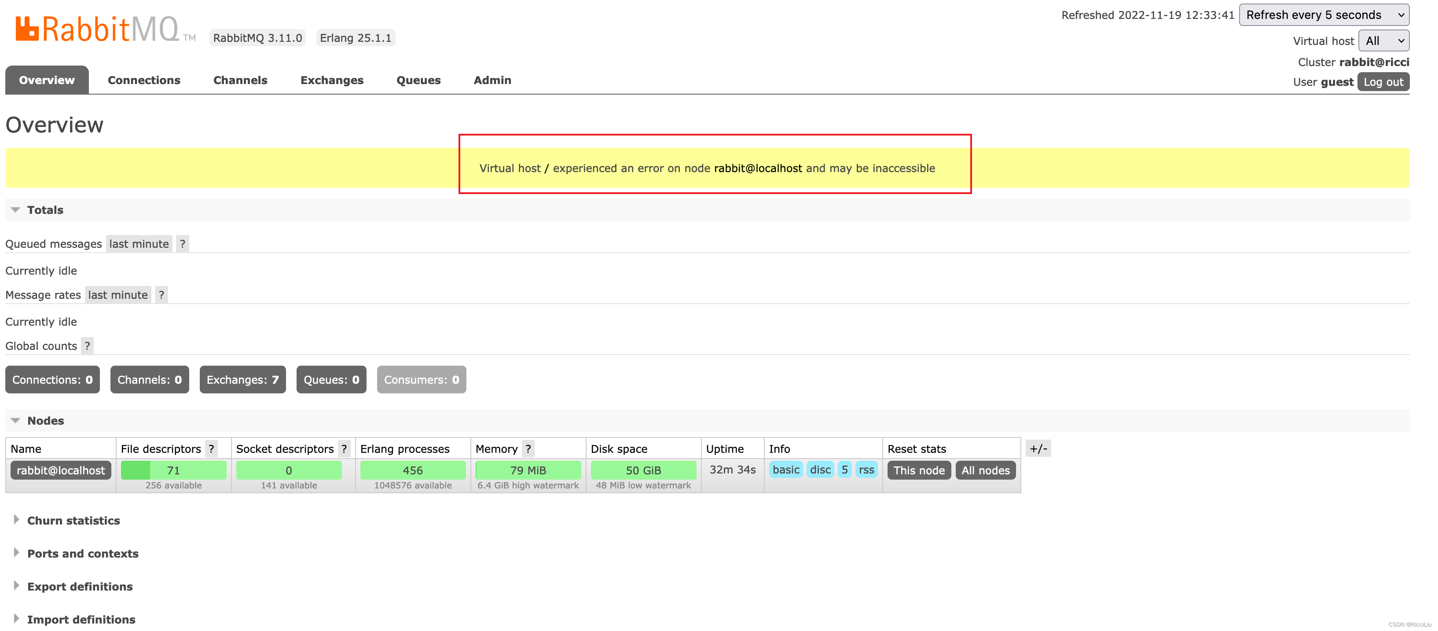Click the 6.4 GiB high watermark text
1438x631 pixels.
click(x=528, y=485)
